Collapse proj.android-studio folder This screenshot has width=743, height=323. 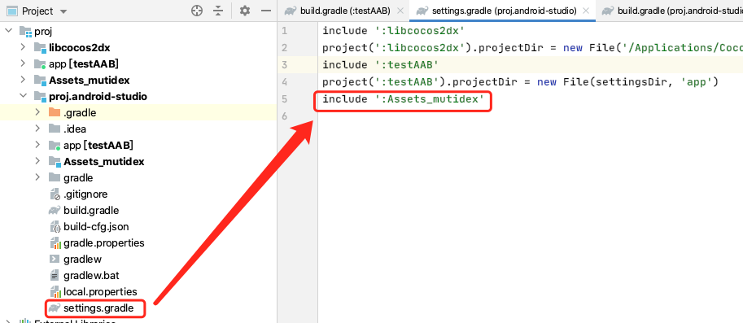[23, 96]
